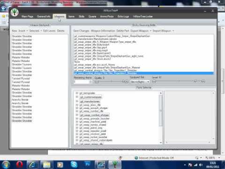The height and width of the screenshot is (169, 225).
Task: Expand the gd_itemgrades tree node
Action: (77, 93)
